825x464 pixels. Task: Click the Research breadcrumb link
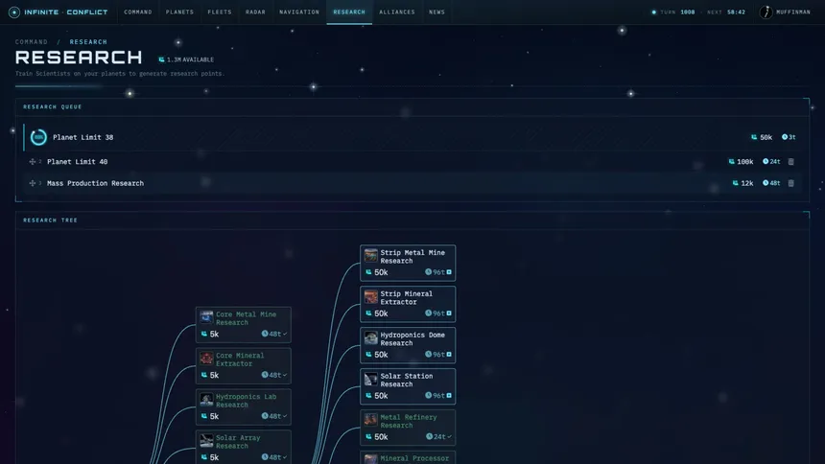point(88,41)
